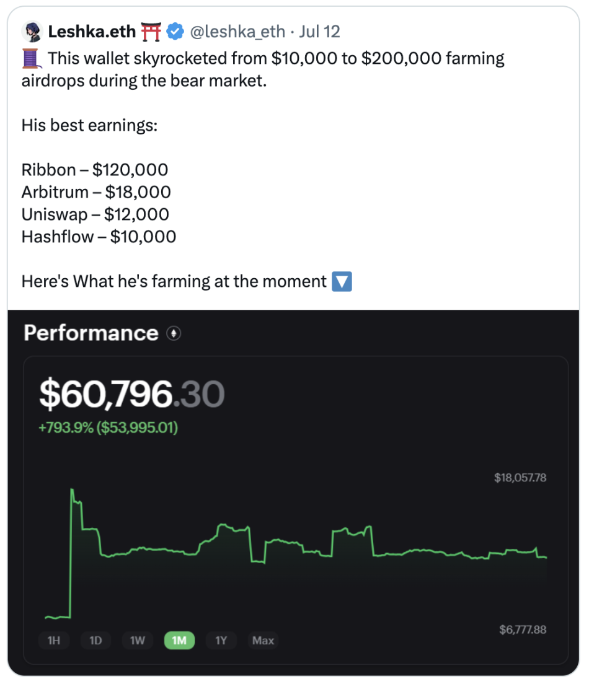Click the Performance heading
Viewport: 589px width, 679px height.
pyautogui.click(x=91, y=333)
